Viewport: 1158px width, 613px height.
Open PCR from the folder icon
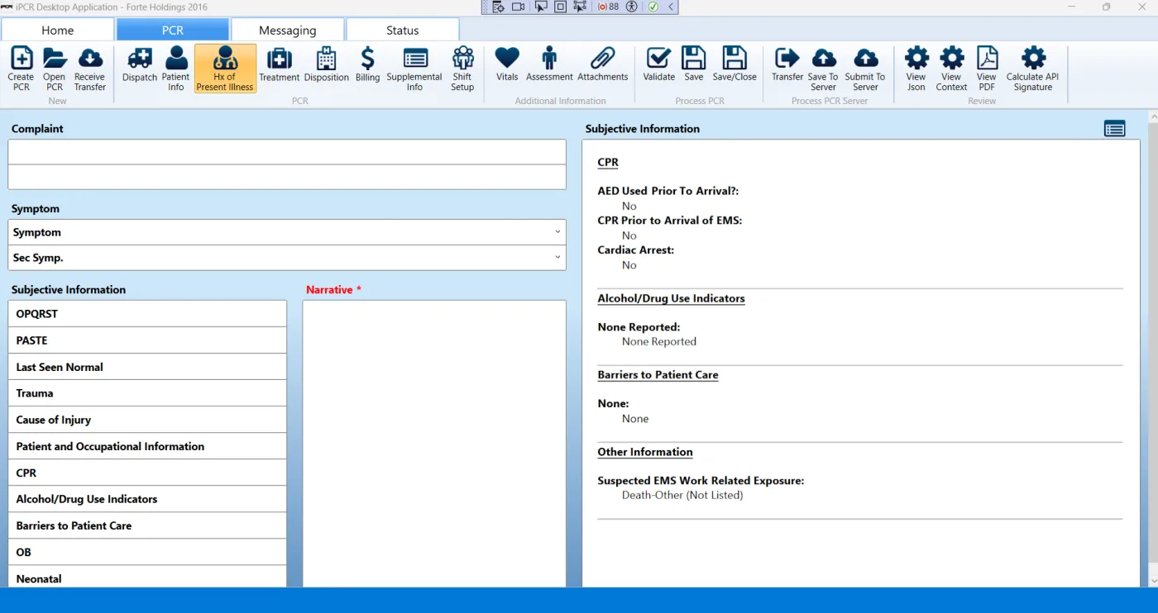coord(55,69)
